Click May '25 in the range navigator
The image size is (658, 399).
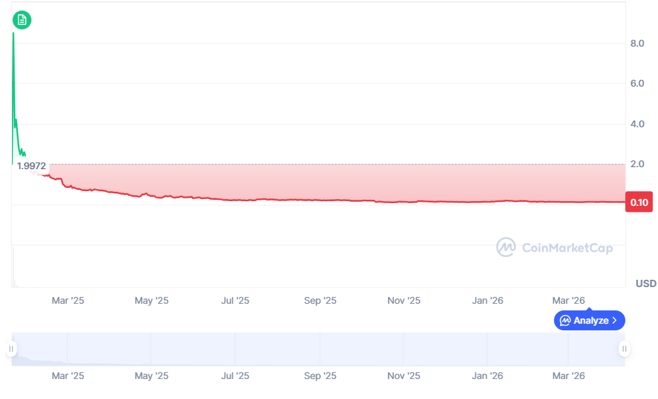click(151, 376)
